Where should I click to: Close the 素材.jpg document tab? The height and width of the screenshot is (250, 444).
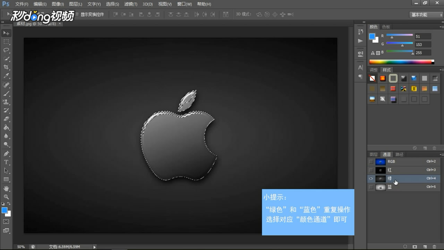[60, 24]
